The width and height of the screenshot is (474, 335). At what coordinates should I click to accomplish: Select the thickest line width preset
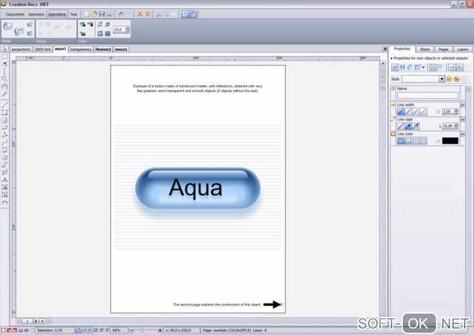coord(401,112)
